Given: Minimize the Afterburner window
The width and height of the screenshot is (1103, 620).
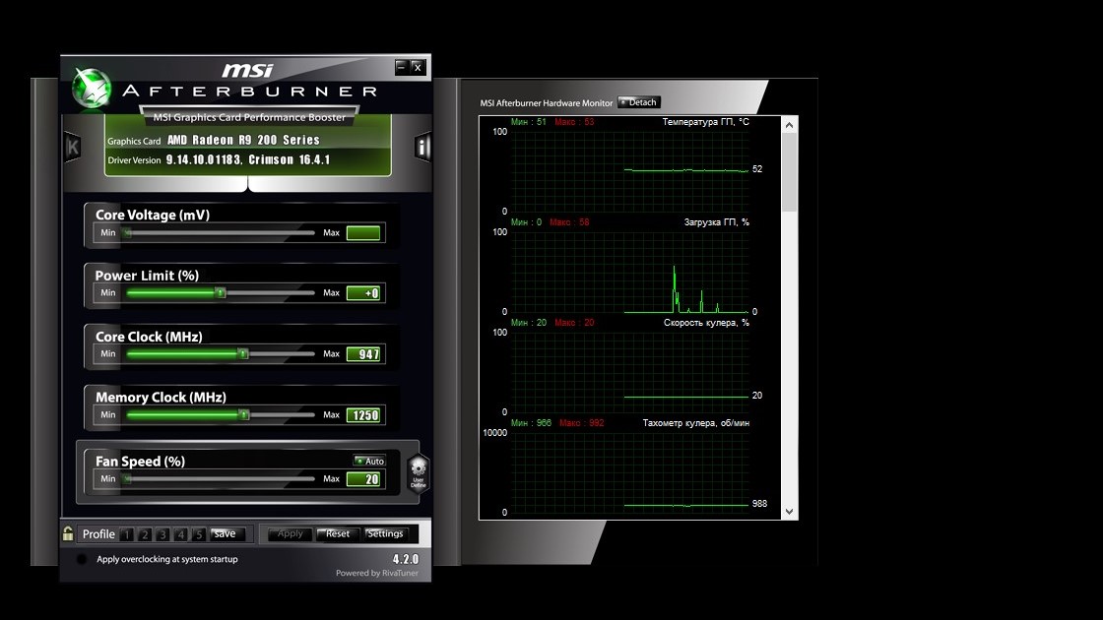Looking at the screenshot, I should tap(401, 67).
